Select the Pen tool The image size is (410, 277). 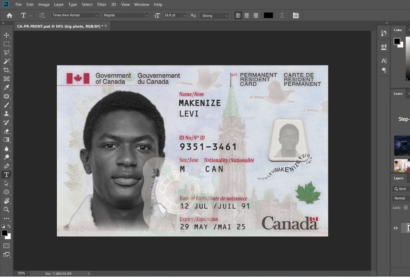(6, 166)
